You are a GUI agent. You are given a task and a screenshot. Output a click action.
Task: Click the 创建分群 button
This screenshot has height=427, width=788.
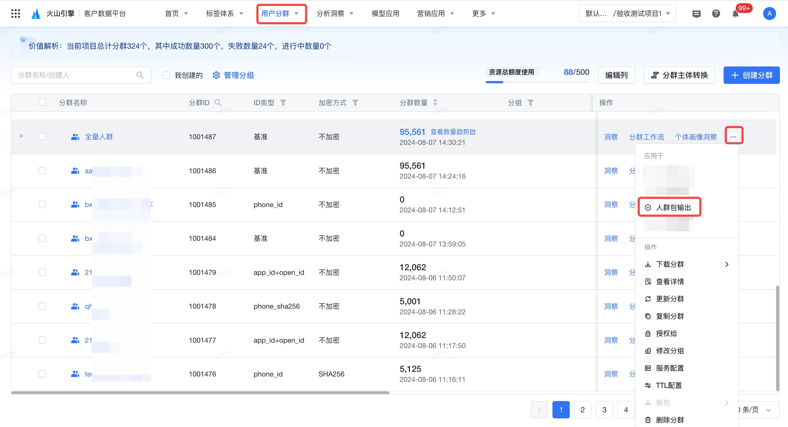click(x=751, y=75)
